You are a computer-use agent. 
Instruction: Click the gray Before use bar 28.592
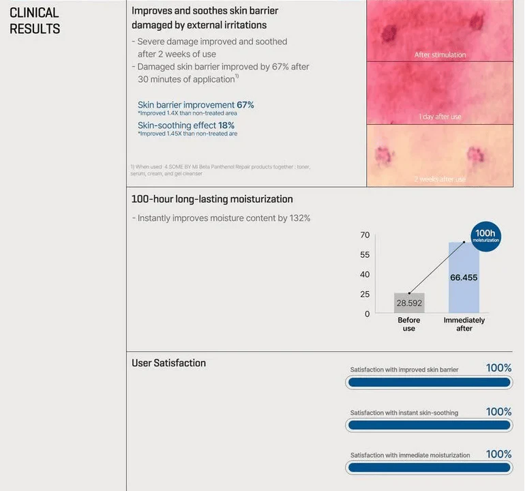click(x=409, y=303)
